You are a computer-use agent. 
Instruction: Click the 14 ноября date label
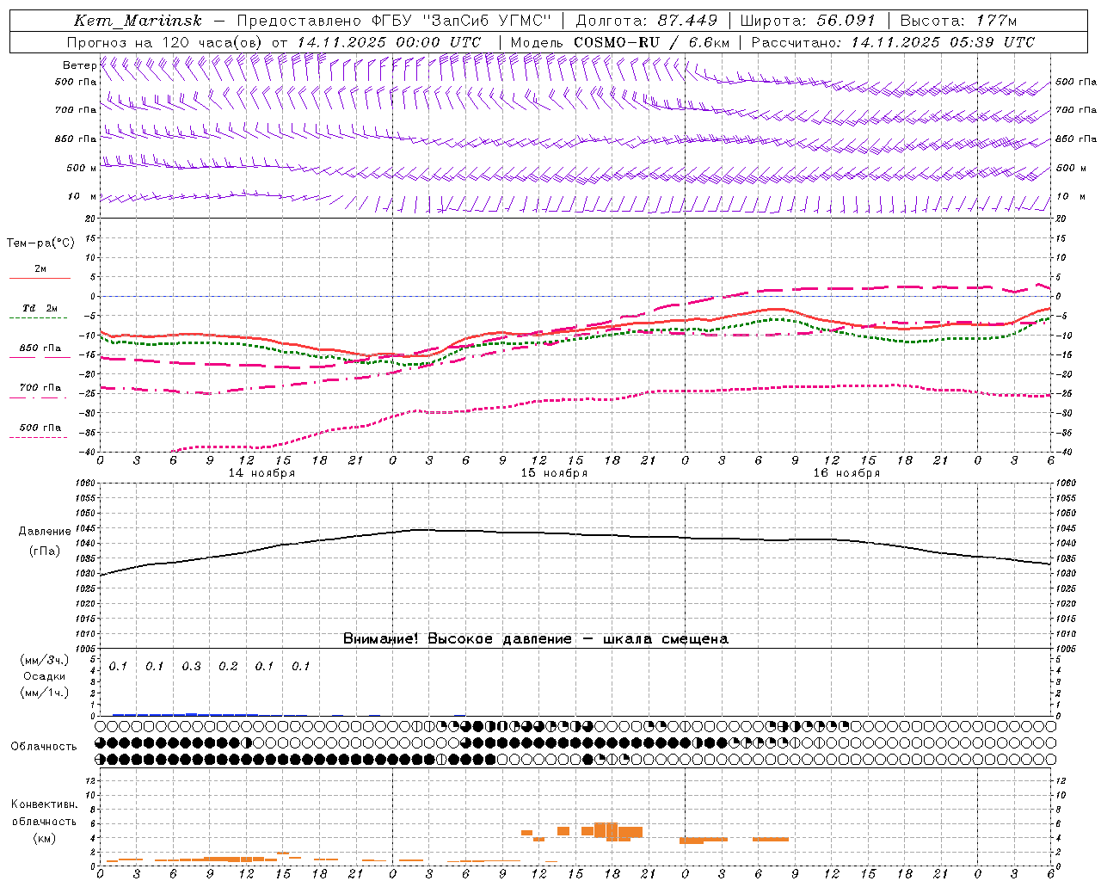[x=261, y=473]
